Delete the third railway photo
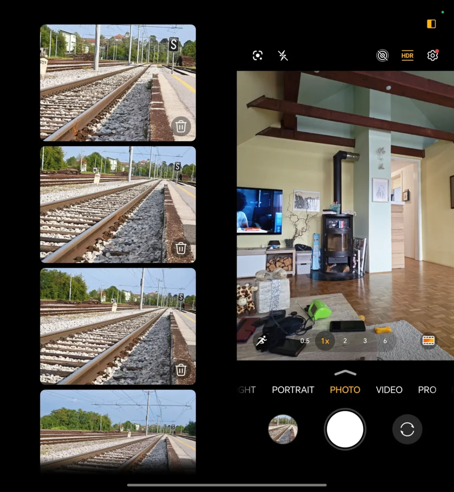 click(x=181, y=369)
